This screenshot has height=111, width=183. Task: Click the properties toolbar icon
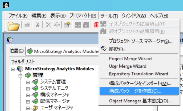coord(67,25)
